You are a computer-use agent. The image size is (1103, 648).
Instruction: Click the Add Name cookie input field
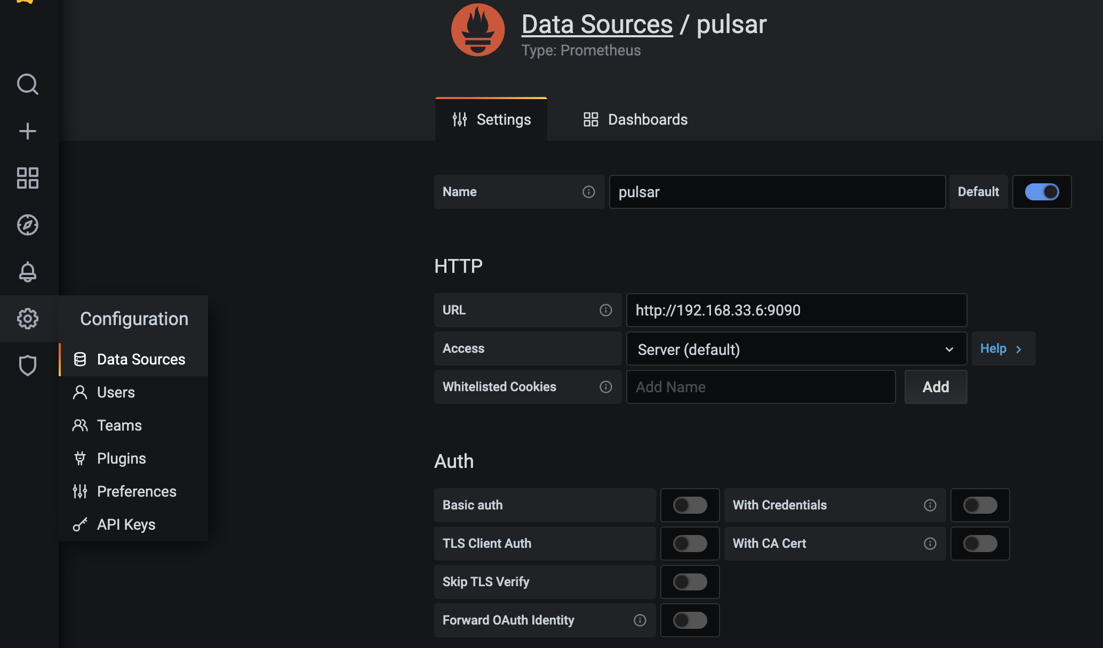point(761,387)
